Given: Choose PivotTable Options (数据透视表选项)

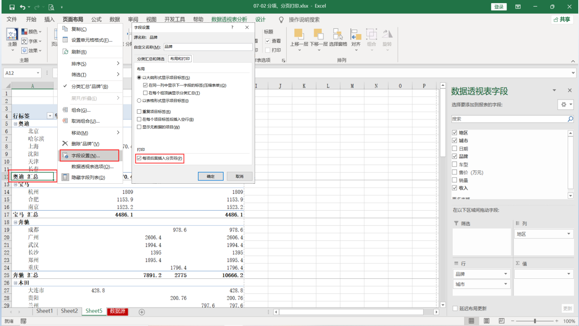Looking at the screenshot, I should coord(90,167).
